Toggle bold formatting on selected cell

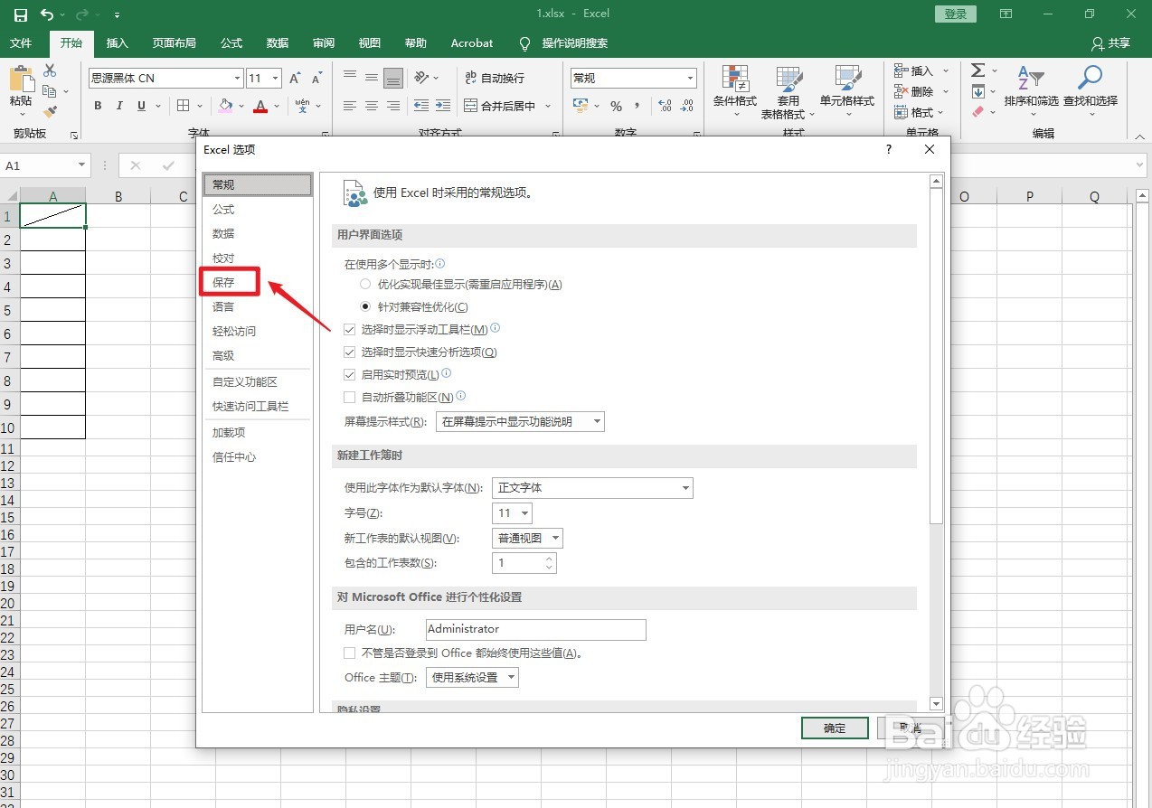(97, 106)
